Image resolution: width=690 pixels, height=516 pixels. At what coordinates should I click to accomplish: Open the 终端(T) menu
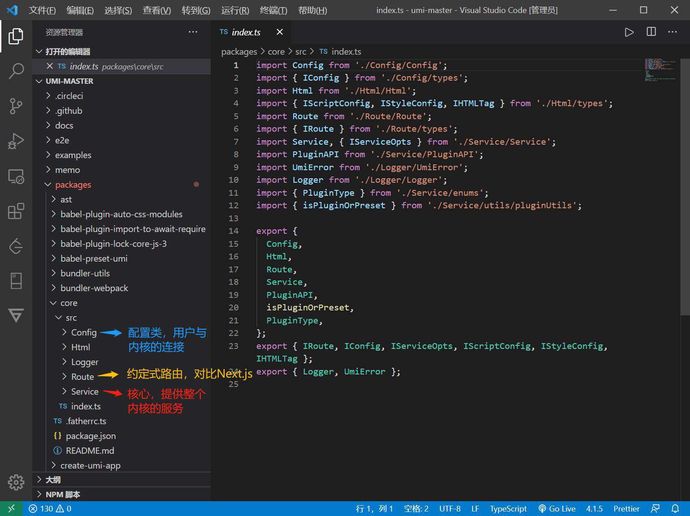pyautogui.click(x=273, y=10)
